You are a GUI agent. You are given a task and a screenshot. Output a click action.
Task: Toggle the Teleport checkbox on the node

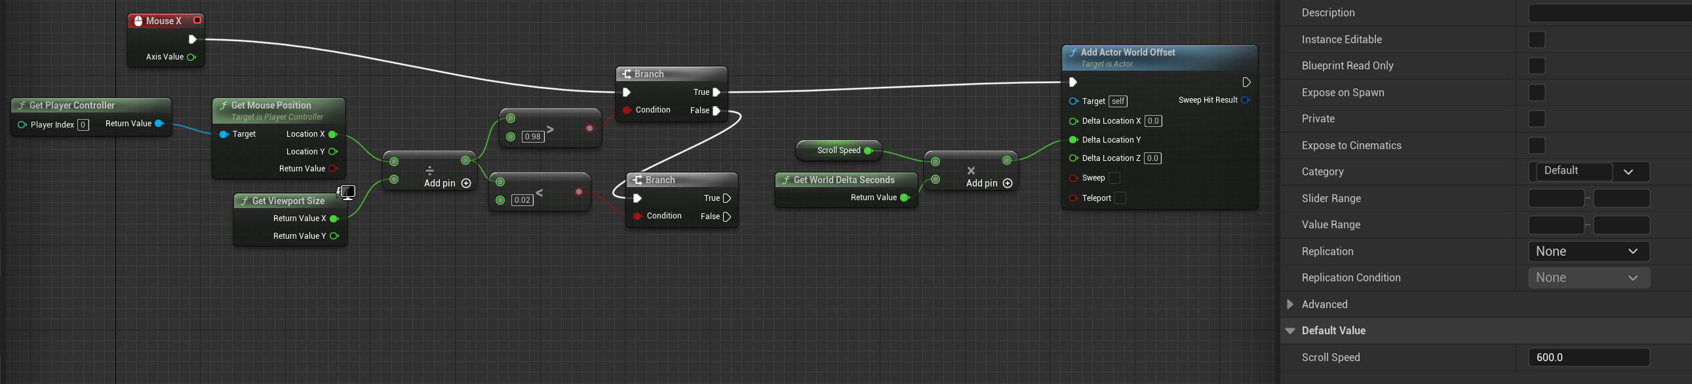[1120, 198]
